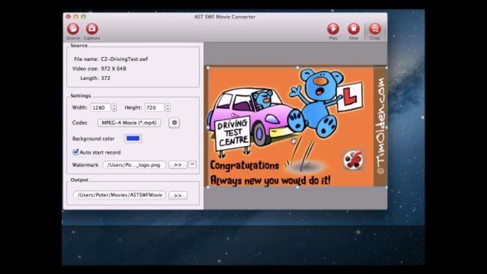Select the Capture camera icon
Image resolution: width=487 pixels, height=274 pixels.
[91, 29]
